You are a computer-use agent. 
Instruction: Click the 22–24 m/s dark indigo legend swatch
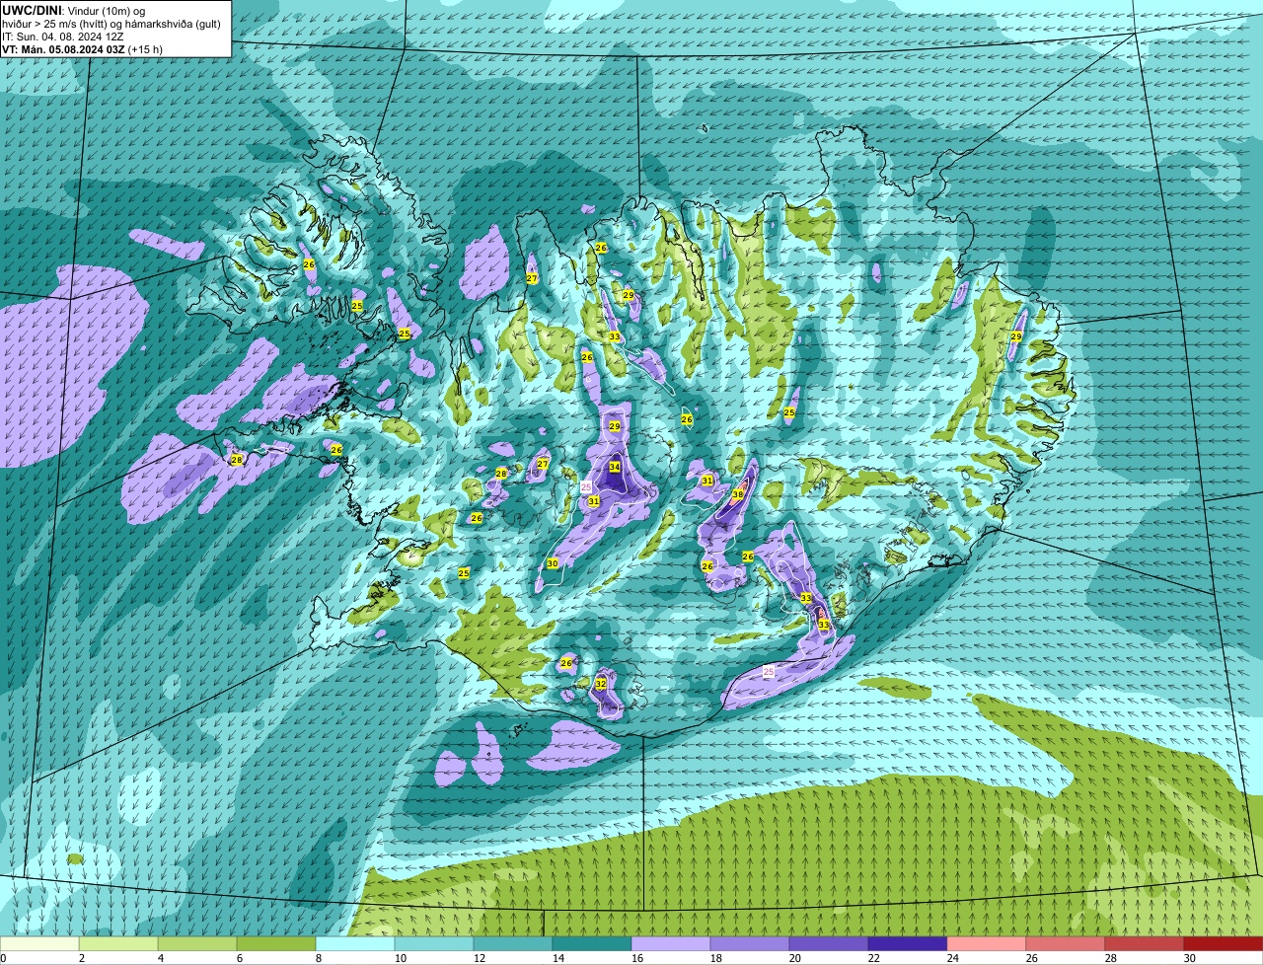tap(908, 944)
